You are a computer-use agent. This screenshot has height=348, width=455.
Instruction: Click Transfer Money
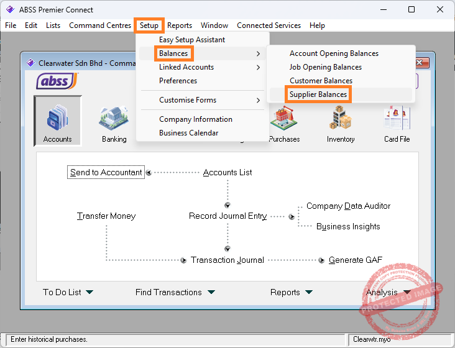tap(106, 216)
